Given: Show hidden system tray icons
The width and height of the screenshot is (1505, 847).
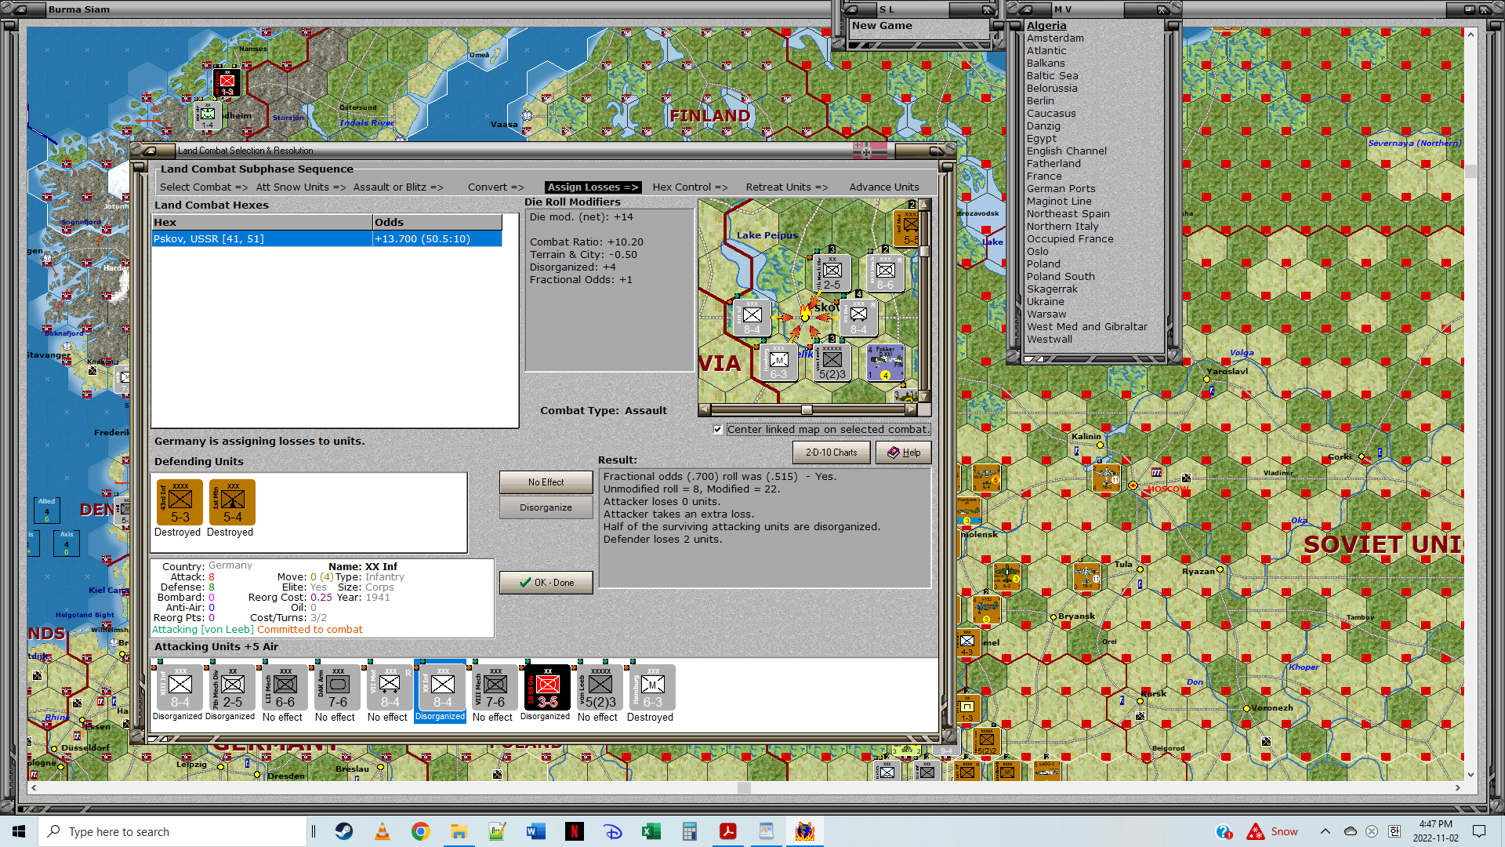Looking at the screenshot, I should [1325, 831].
